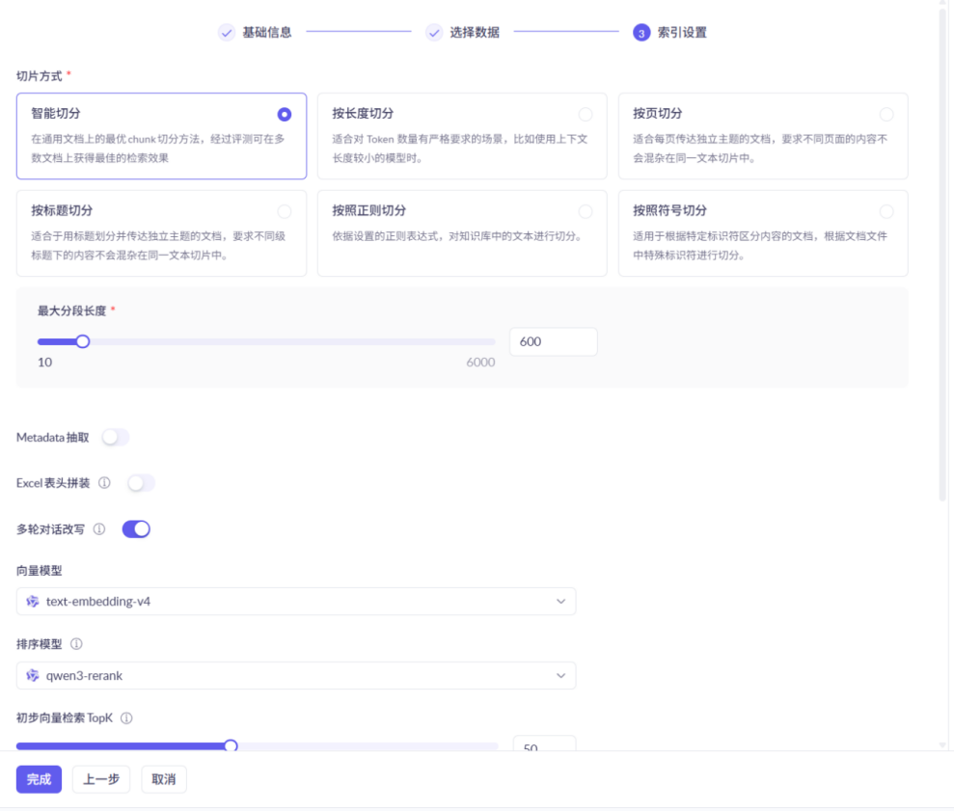This screenshot has height=811, width=954.
Task: Enable the Excel表头拼装 switch
Action: pyautogui.click(x=141, y=483)
